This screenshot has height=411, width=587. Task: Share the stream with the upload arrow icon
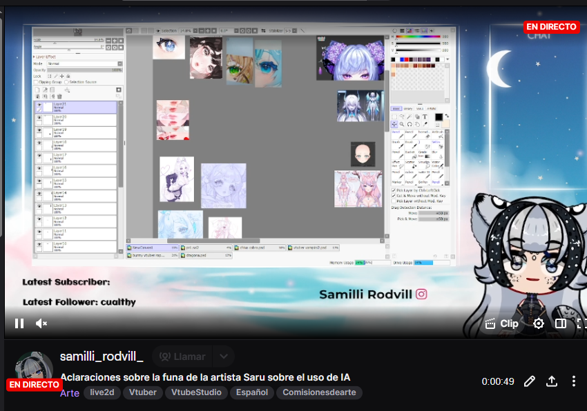click(552, 381)
